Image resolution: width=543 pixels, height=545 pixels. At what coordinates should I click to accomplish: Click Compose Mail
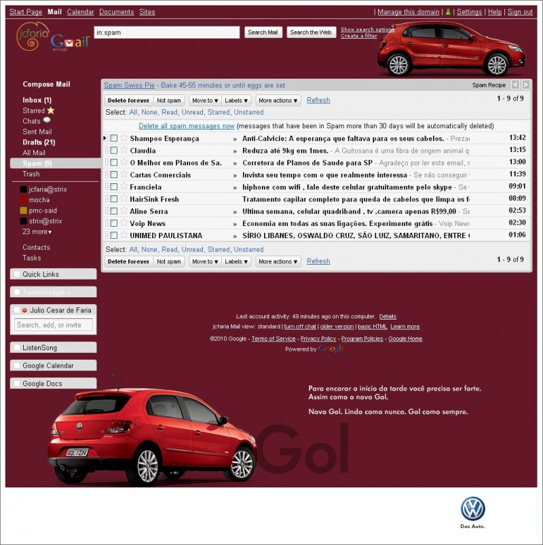pos(46,84)
